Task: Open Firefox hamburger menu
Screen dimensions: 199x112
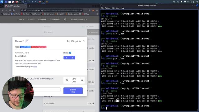Action: tap(97, 10)
